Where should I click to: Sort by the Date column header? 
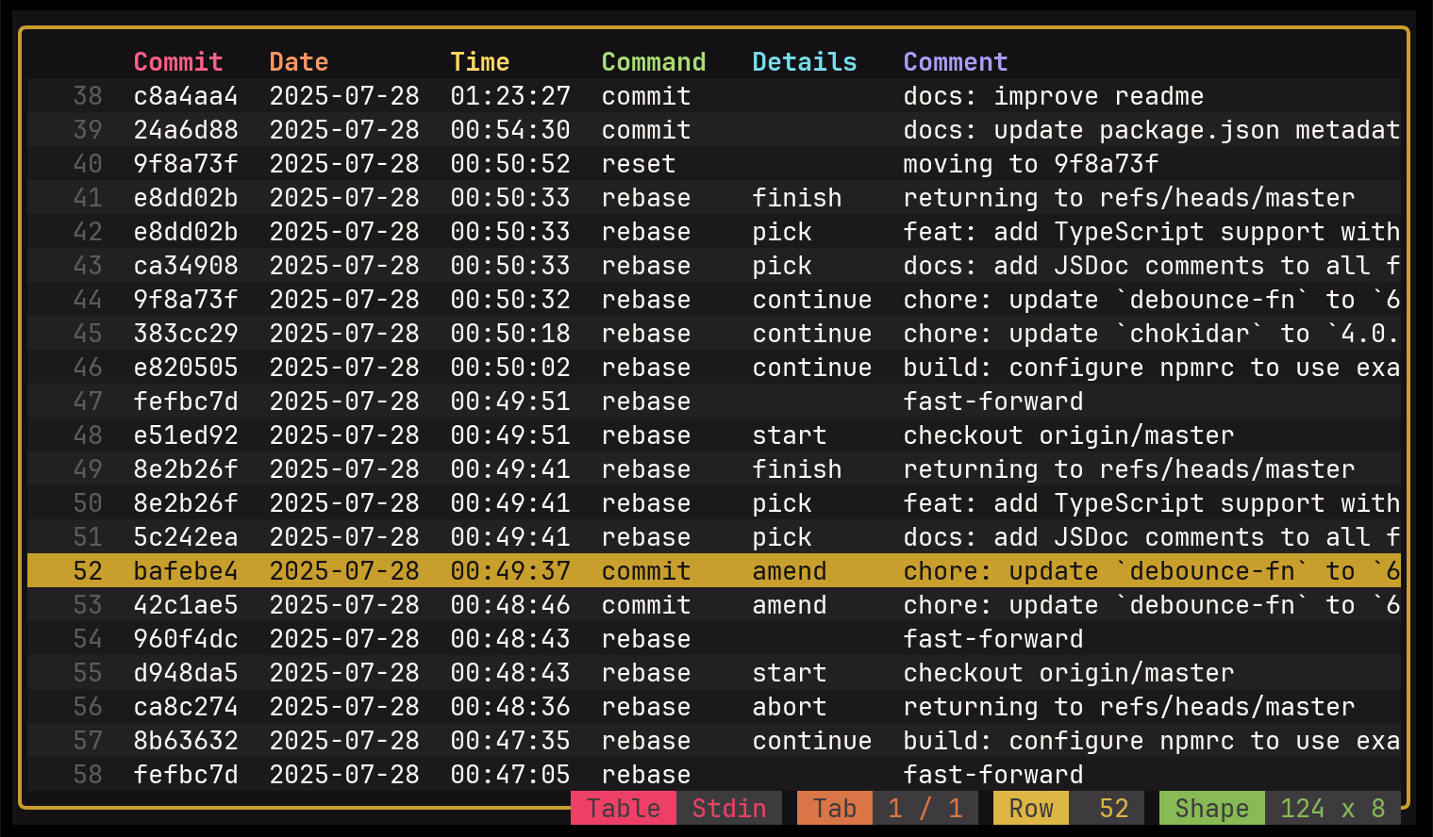coord(298,61)
